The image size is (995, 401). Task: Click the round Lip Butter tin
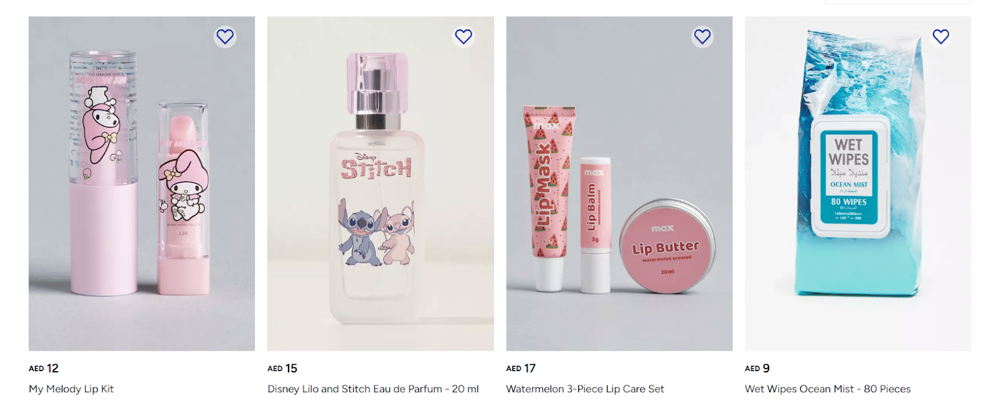coord(667,246)
